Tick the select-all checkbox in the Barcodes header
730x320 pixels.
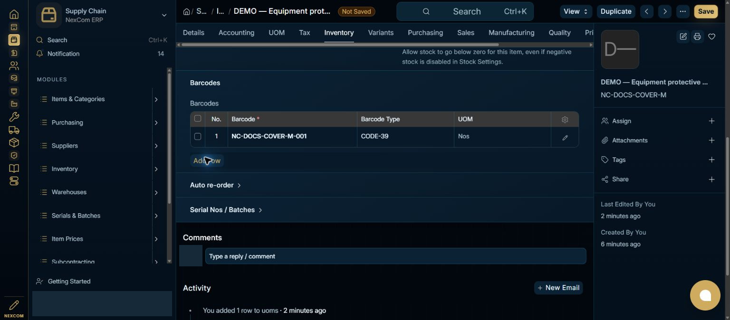(x=198, y=119)
